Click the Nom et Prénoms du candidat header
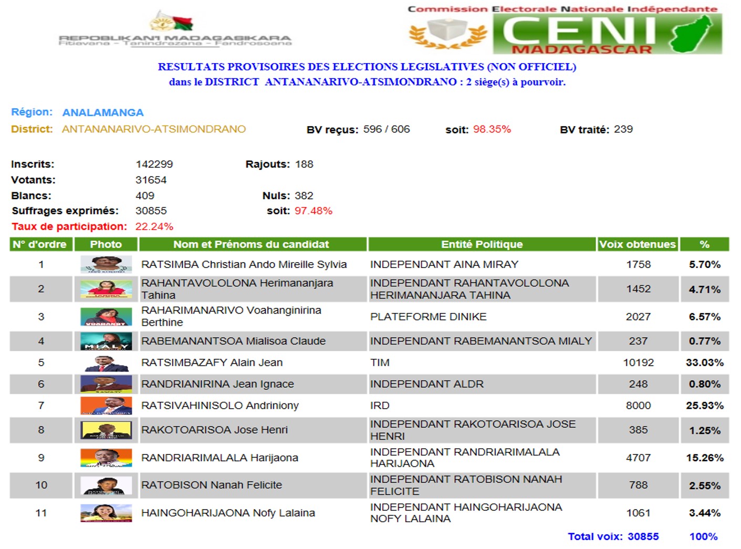 click(x=252, y=244)
